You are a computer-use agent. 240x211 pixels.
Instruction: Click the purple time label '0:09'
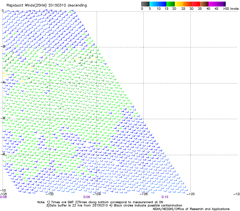point(87,197)
